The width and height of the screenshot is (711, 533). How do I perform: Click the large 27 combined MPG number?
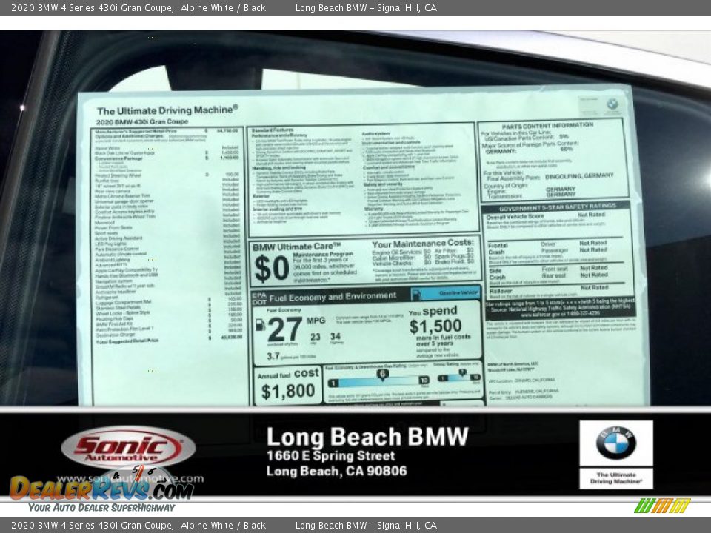point(284,329)
